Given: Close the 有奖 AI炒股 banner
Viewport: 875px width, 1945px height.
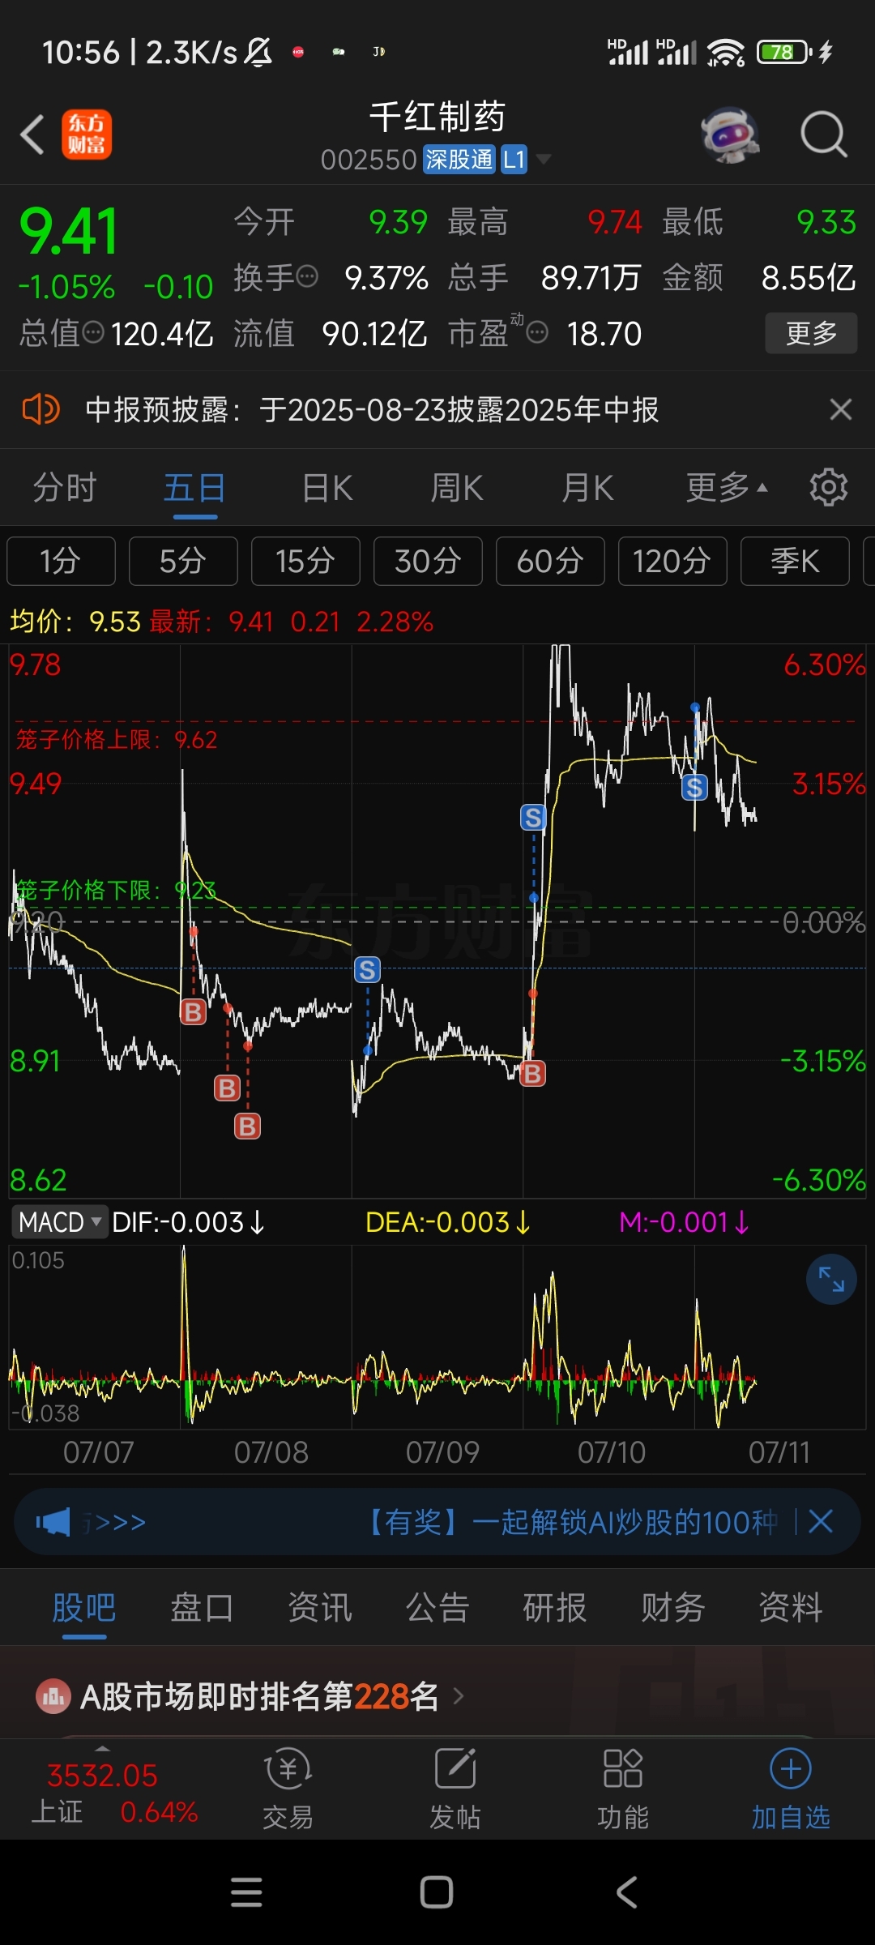Looking at the screenshot, I should (821, 1521).
